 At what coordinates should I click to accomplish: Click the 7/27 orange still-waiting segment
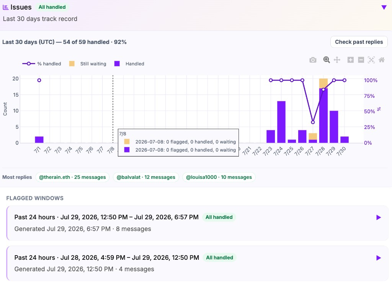[313, 136]
